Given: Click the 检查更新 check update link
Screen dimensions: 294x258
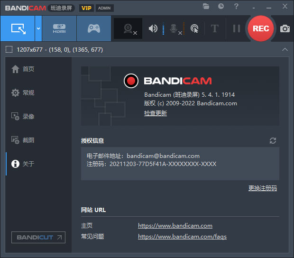Looking at the screenshot, I should click(156, 113).
